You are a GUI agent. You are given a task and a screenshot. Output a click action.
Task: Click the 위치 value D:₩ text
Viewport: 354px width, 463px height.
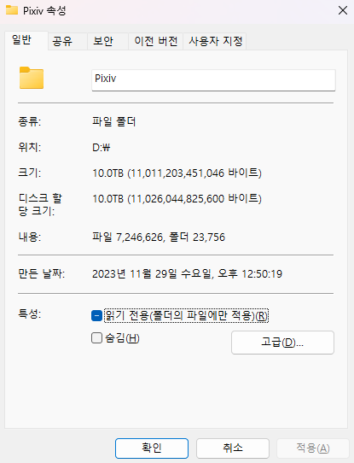pyautogui.click(x=102, y=147)
